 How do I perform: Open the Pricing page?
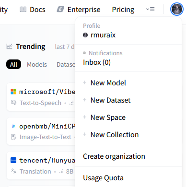(123, 10)
